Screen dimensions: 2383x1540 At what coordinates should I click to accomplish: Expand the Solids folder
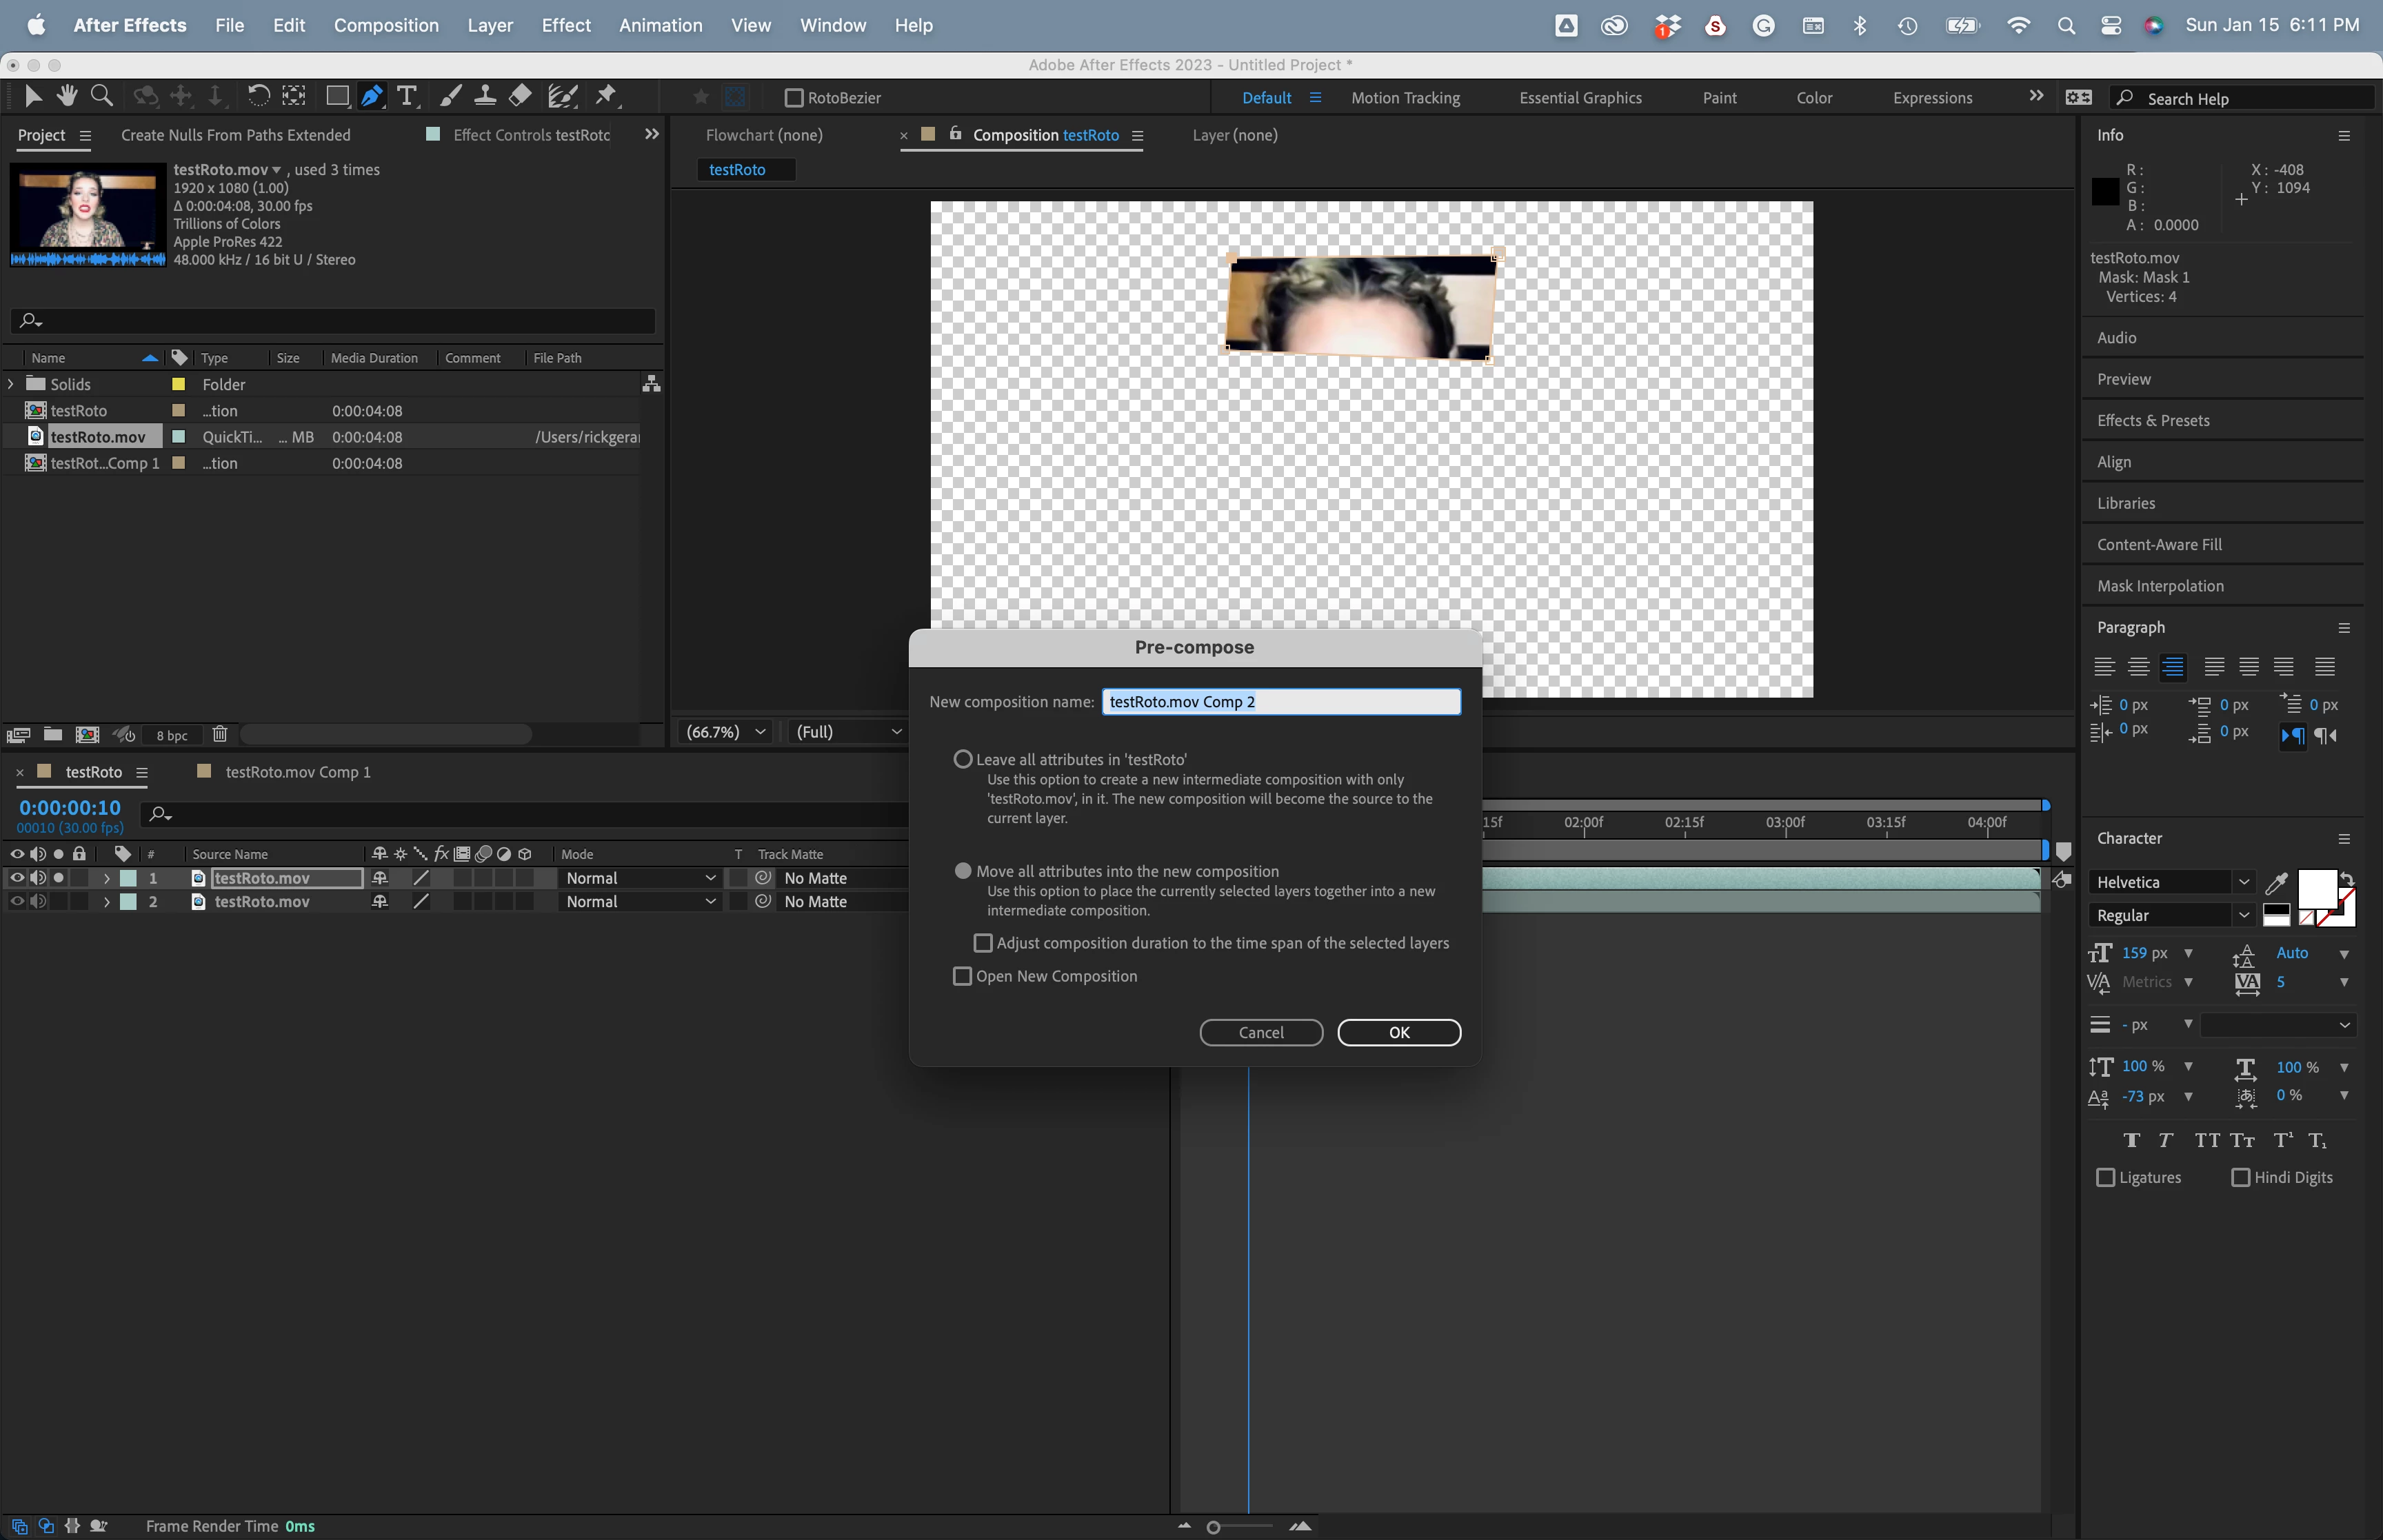(x=12, y=384)
